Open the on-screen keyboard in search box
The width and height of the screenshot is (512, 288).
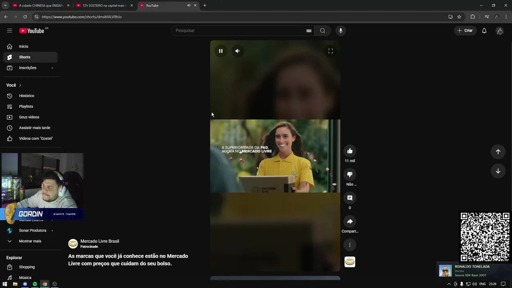click(309, 31)
